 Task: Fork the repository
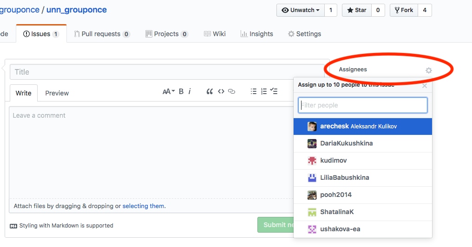404,10
